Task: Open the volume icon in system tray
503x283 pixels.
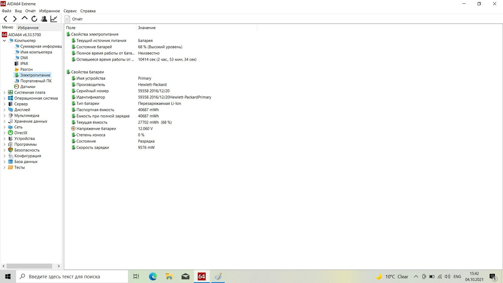Action: pos(447,277)
